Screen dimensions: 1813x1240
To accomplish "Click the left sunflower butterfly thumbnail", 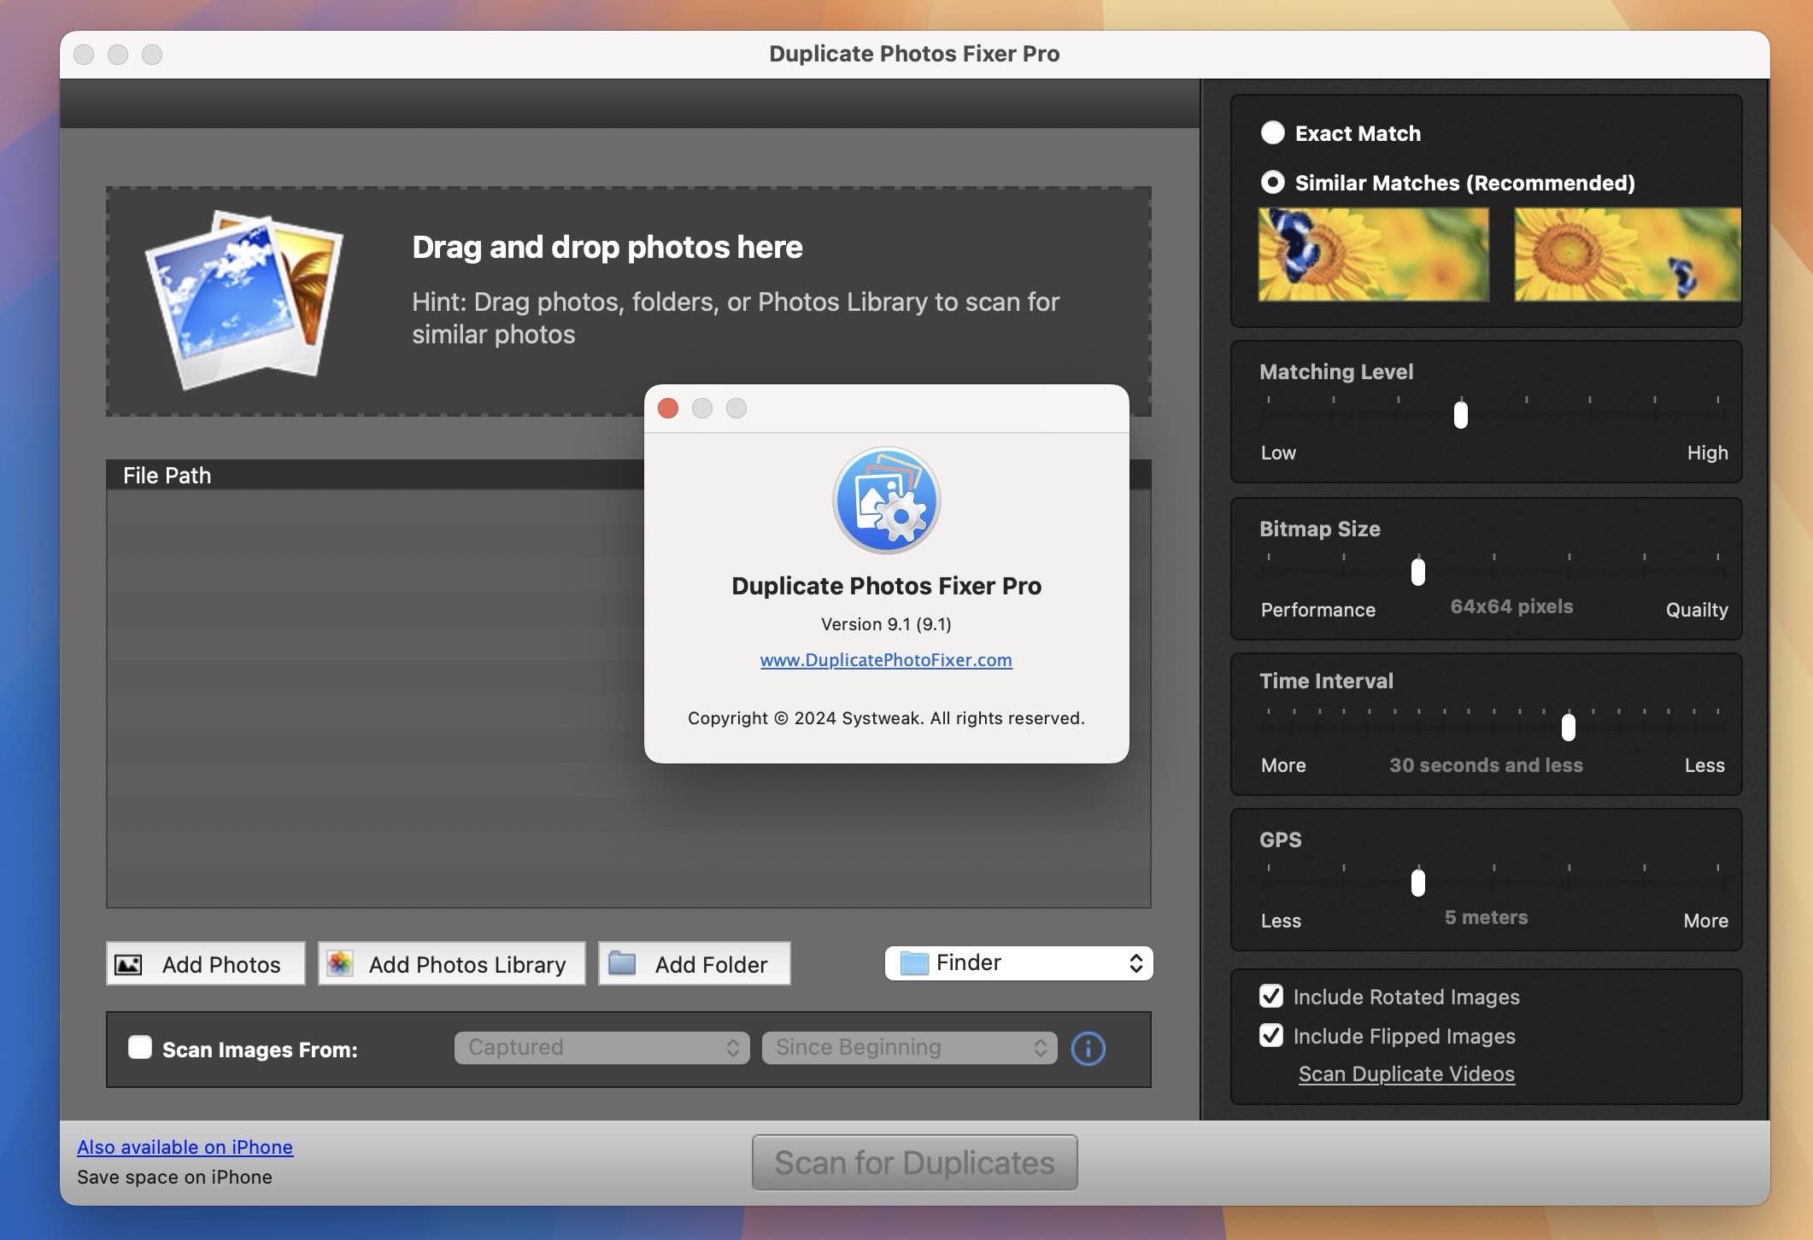I will tap(1373, 254).
